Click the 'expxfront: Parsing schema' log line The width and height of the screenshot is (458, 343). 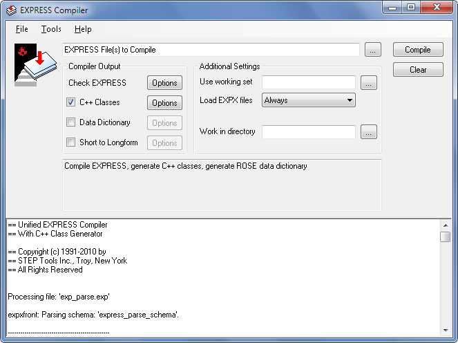93,315
